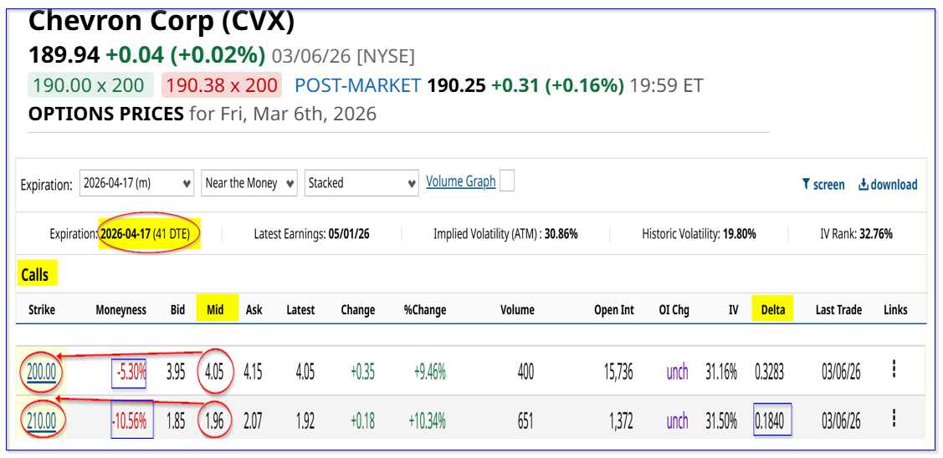Sort by Moneyness column header
This screenshot has width=943, height=458.
[x=120, y=310]
